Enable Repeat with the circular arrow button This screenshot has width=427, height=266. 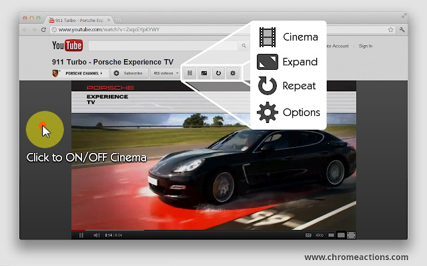[x=218, y=73]
